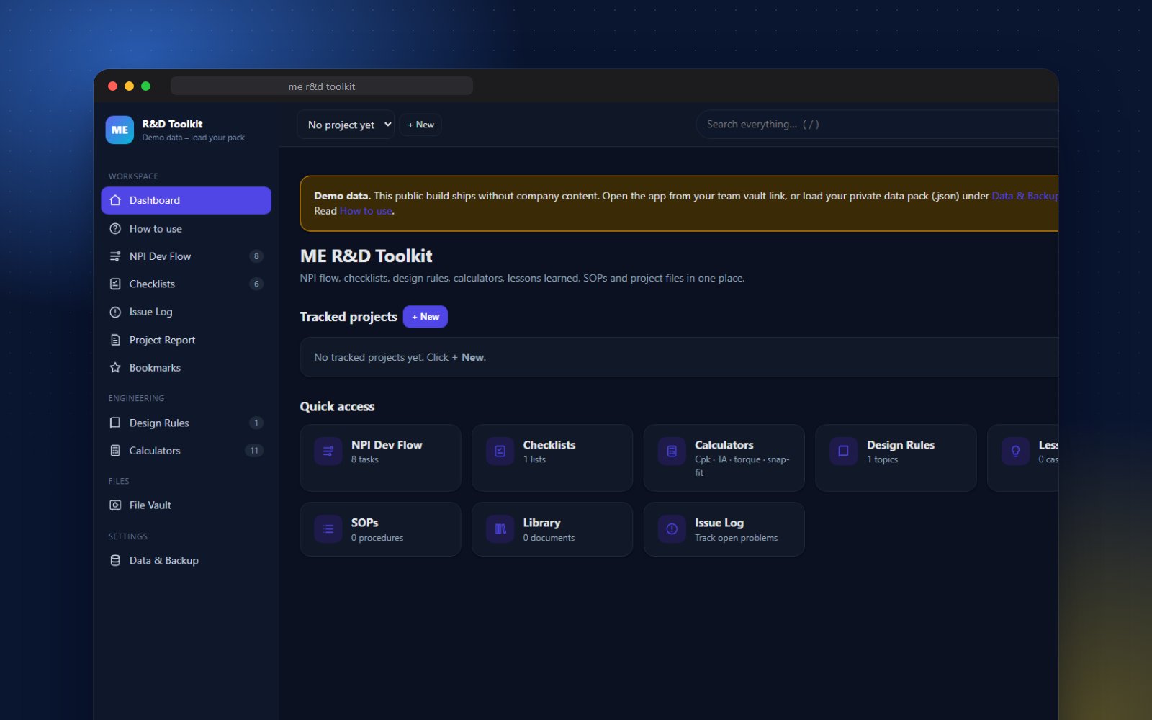1152x720 pixels.
Task: Open the SOPs quick access card
Action: tap(380, 529)
